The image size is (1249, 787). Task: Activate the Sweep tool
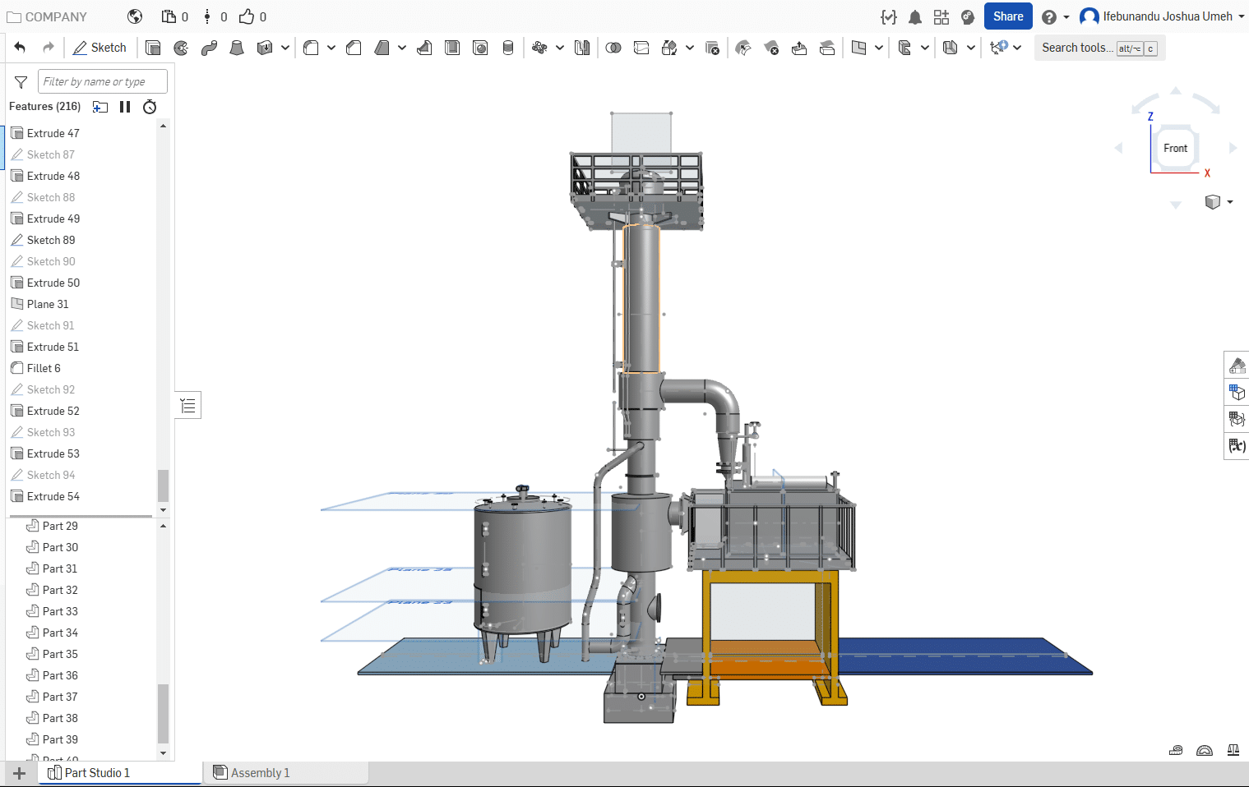209,48
